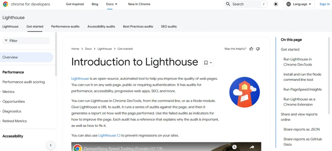
Task: Click the Chrome for Developers logo
Action: (x=26, y=4)
